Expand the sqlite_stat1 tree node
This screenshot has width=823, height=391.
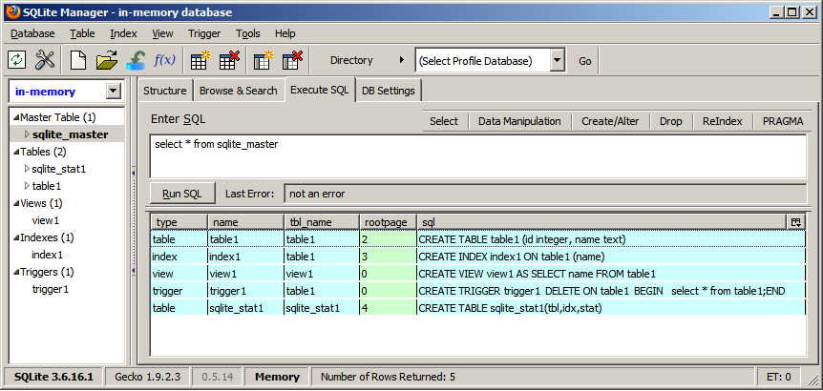pyautogui.click(x=28, y=169)
